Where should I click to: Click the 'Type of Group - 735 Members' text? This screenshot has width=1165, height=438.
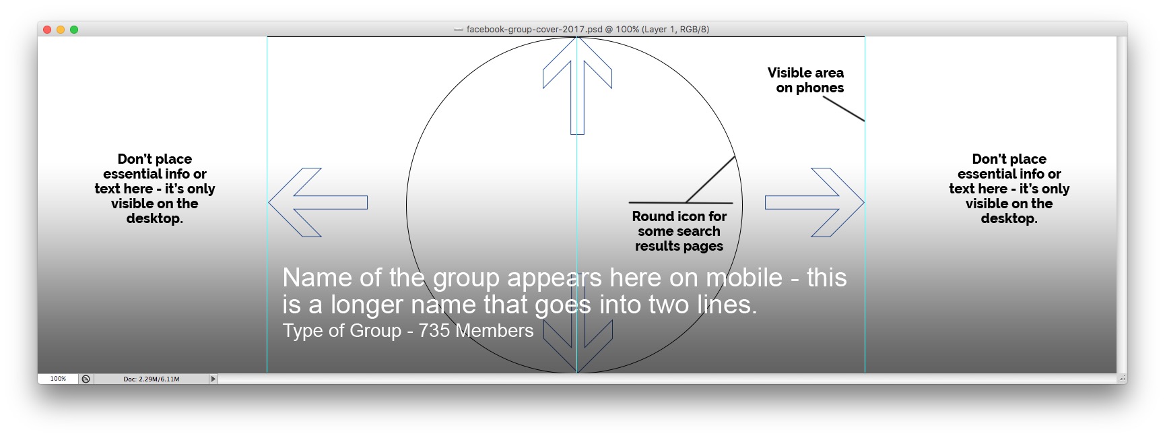point(407,331)
